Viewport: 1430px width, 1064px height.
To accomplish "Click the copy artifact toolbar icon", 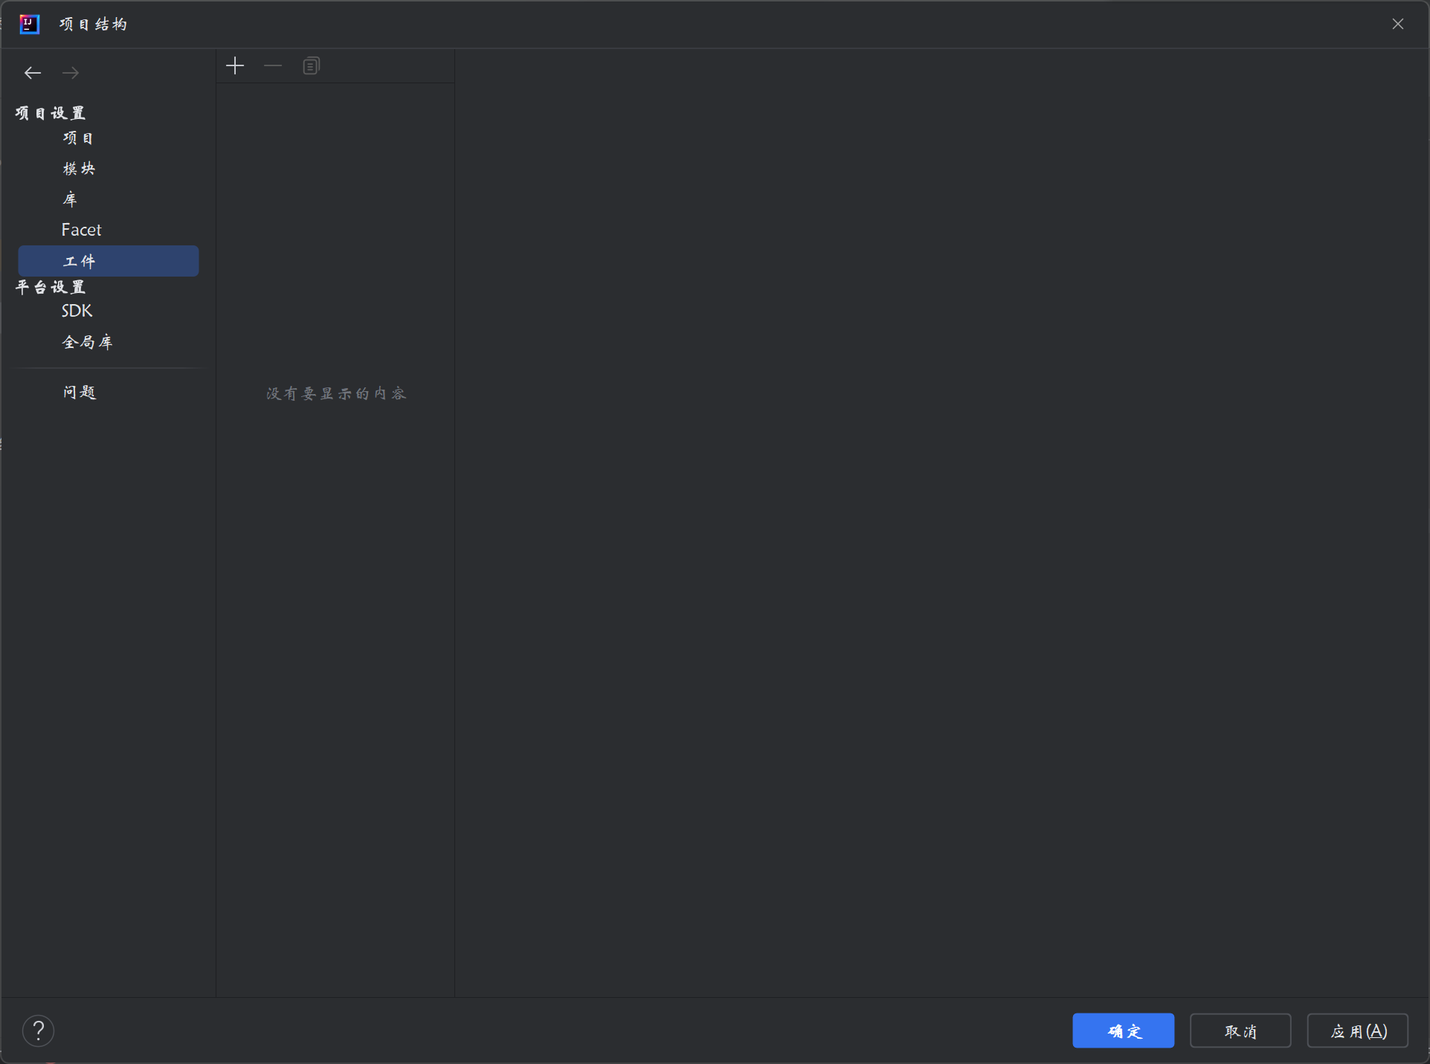I will (x=311, y=66).
